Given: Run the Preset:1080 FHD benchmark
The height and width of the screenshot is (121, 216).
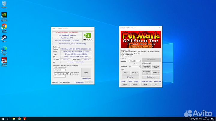Looking at the screenshot, I should pos(146,72).
